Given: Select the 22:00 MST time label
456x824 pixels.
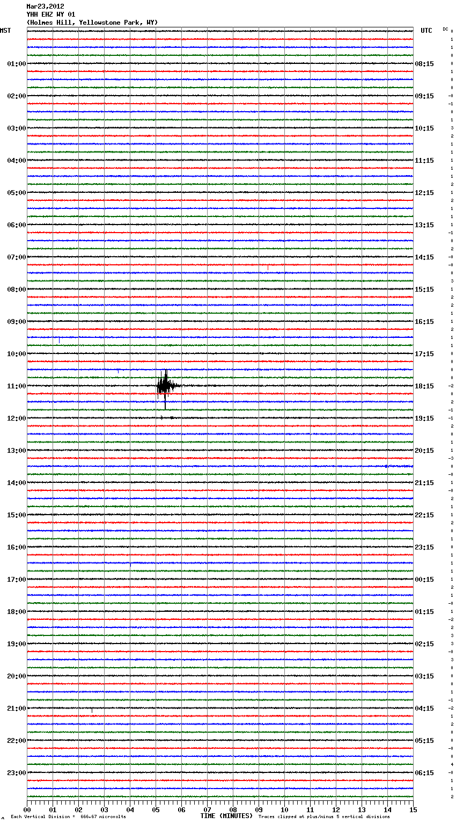Looking at the screenshot, I should [17, 741].
